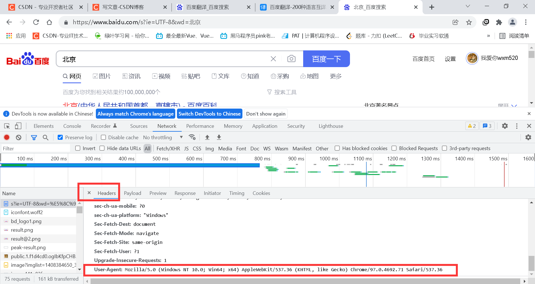Switch to the Elements panel tab
This screenshot has height=284, width=535.
click(43, 126)
